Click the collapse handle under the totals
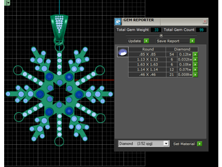Viewport: 222px width, 167px height. coord(161,36)
